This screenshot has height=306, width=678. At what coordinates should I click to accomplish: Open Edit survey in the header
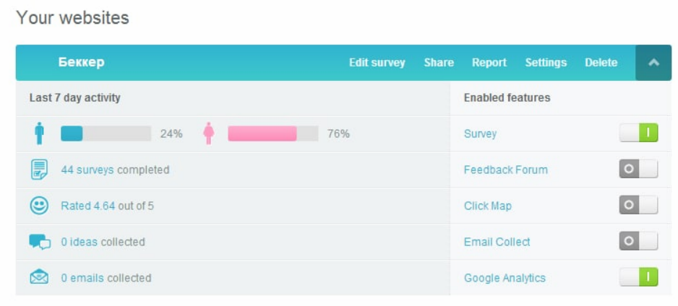(x=377, y=63)
